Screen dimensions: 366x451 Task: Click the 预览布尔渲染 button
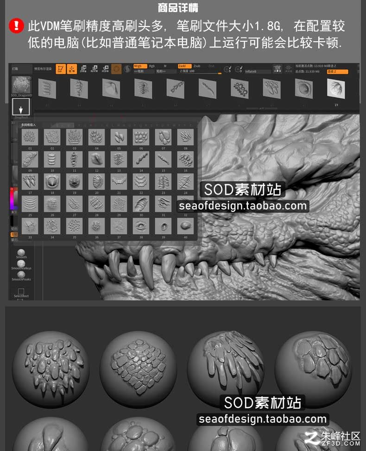[x=43, y=69]
